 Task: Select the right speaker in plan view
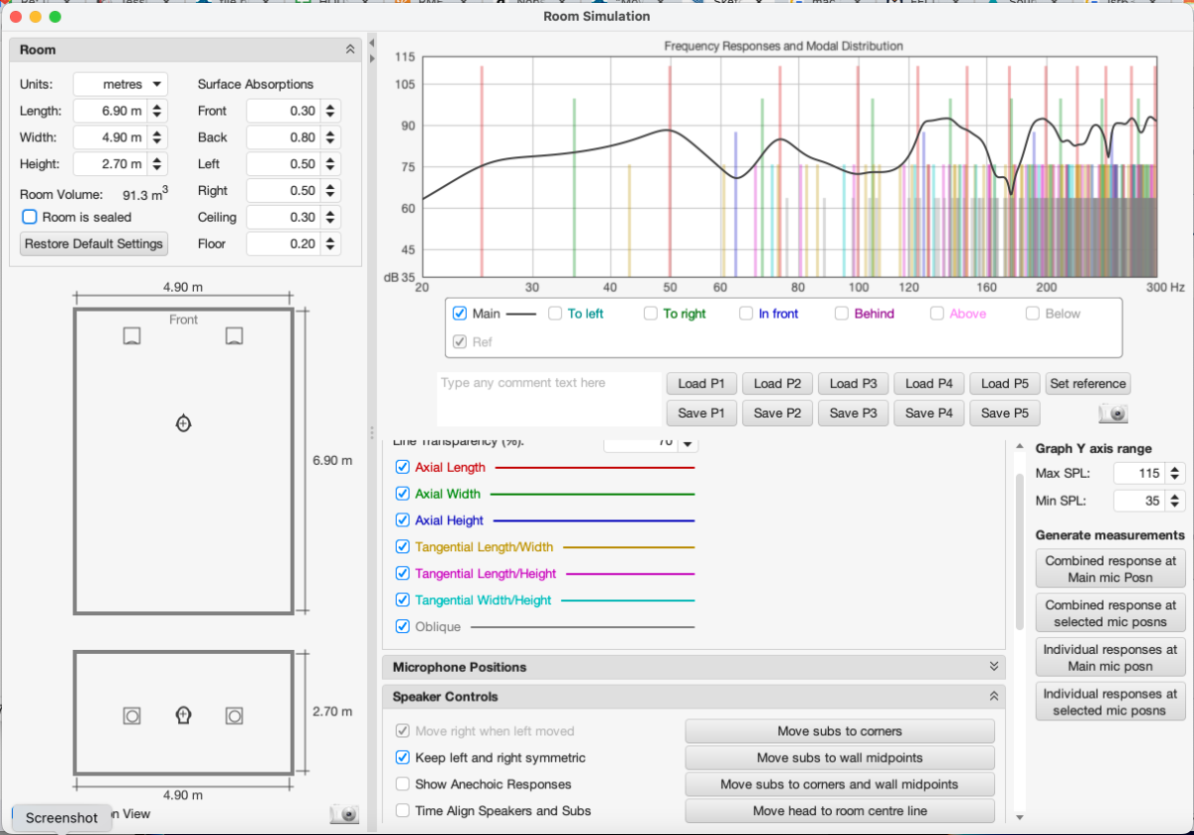pos(234,336)
